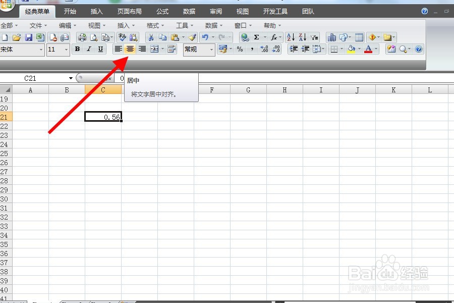454x303 pixels.
Task: Open toolbar help question mark icon
Action: (419, 49)
